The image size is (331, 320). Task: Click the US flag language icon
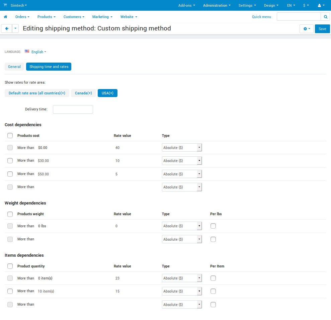27,51
